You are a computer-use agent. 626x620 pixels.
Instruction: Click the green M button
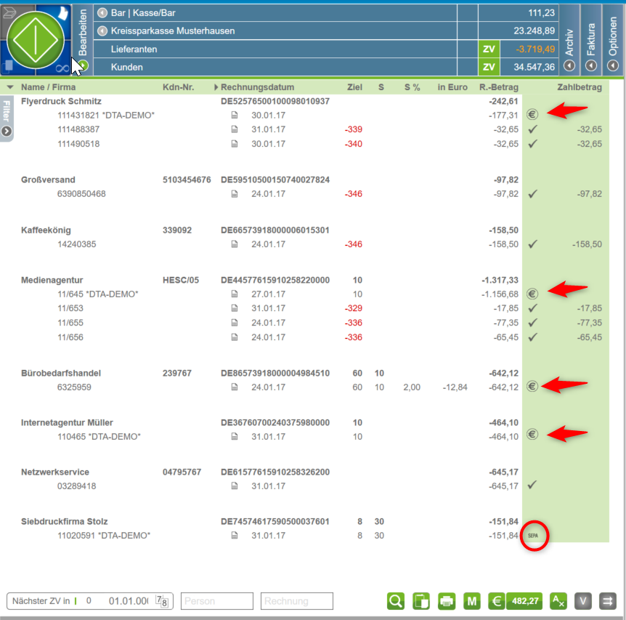tap(472, 601)
